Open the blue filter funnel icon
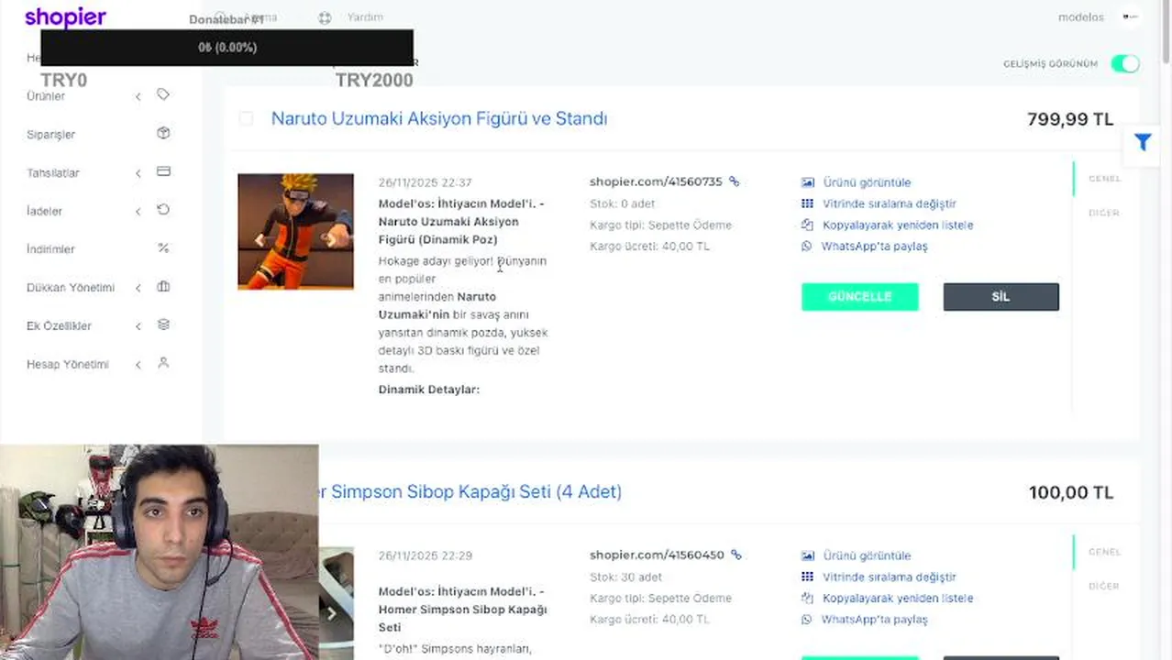The width and height of the screenshot is (1172, 660). 1143,142
